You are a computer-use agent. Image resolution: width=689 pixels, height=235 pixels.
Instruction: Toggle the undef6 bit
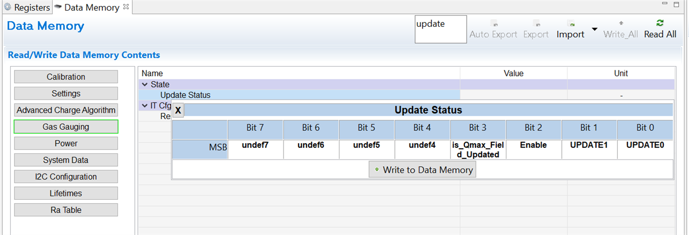pos(311,150)
